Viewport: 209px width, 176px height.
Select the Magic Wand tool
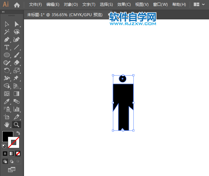(7, 32)
